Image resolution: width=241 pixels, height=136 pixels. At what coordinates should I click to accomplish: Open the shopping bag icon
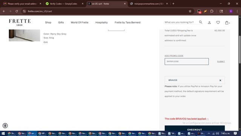point(227,23)
